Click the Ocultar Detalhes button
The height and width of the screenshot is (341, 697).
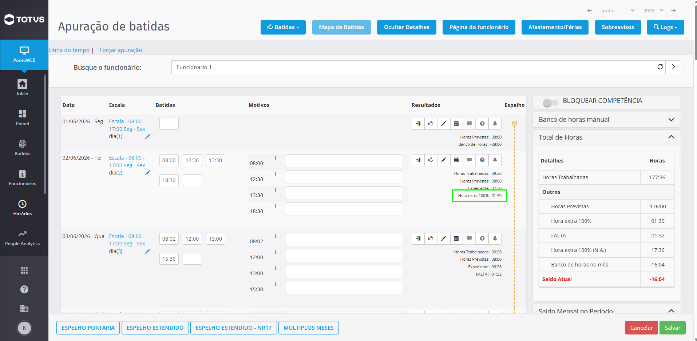407,27
